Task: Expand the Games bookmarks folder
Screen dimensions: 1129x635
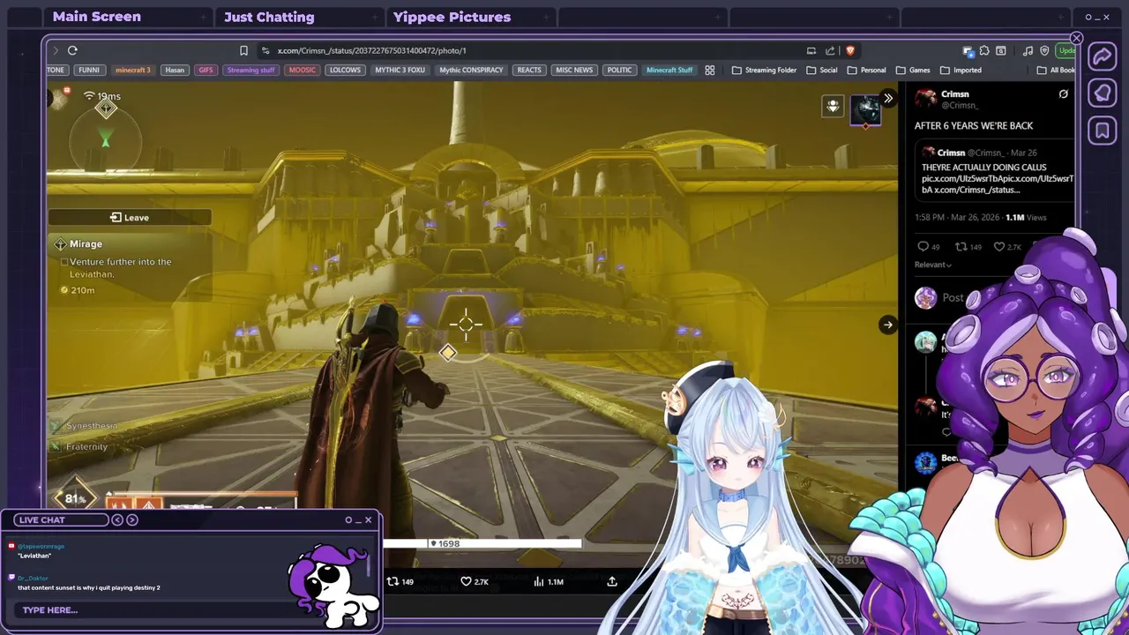Action: point(912,71)
